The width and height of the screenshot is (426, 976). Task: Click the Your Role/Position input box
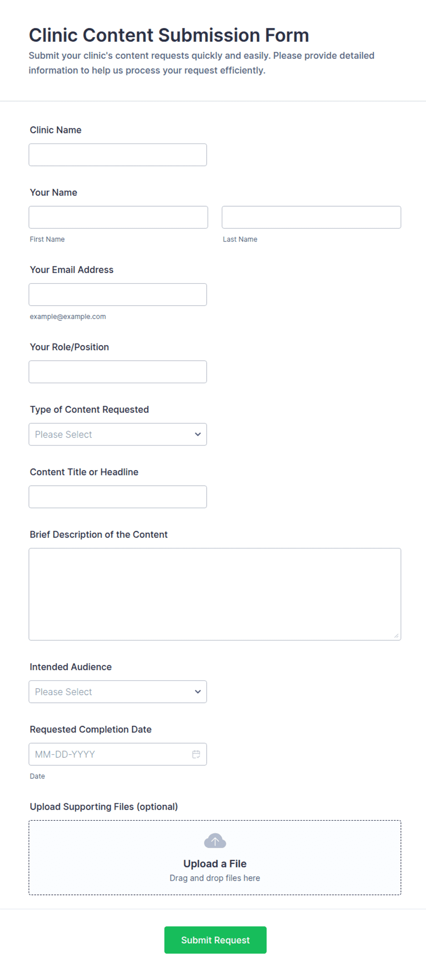(x=118, y=372)
